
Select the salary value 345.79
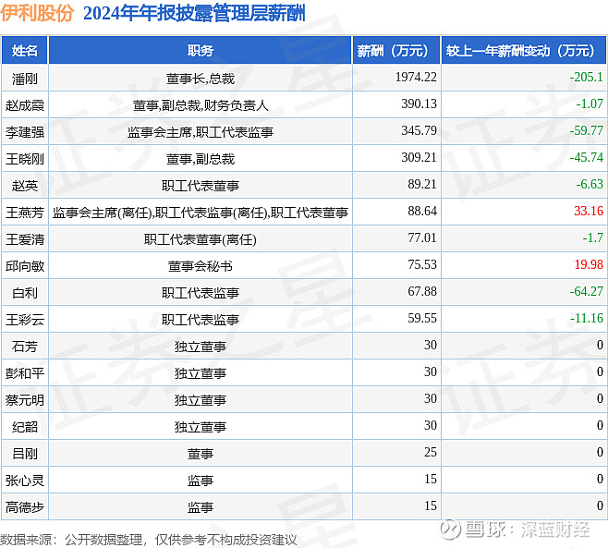click(419, 130)
